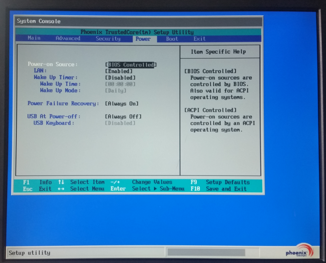326x263 pixels.
Task: Click the Wake Up Time field
Action: pos(121,84)
